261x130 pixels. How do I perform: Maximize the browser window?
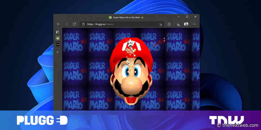187,16
